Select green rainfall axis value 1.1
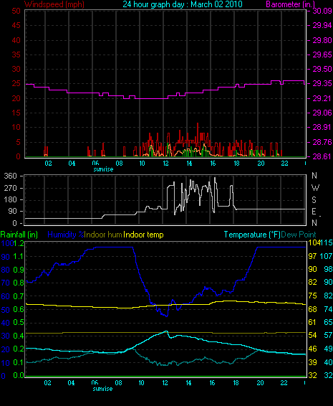333x406 pixels. [19, 256]
